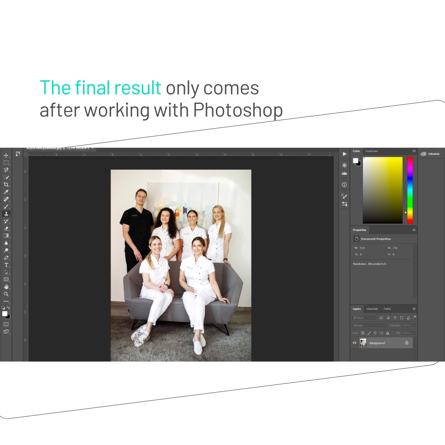
Task: Toggle the type layers filter
Action: pyautogui.click(x=395, y=318)
